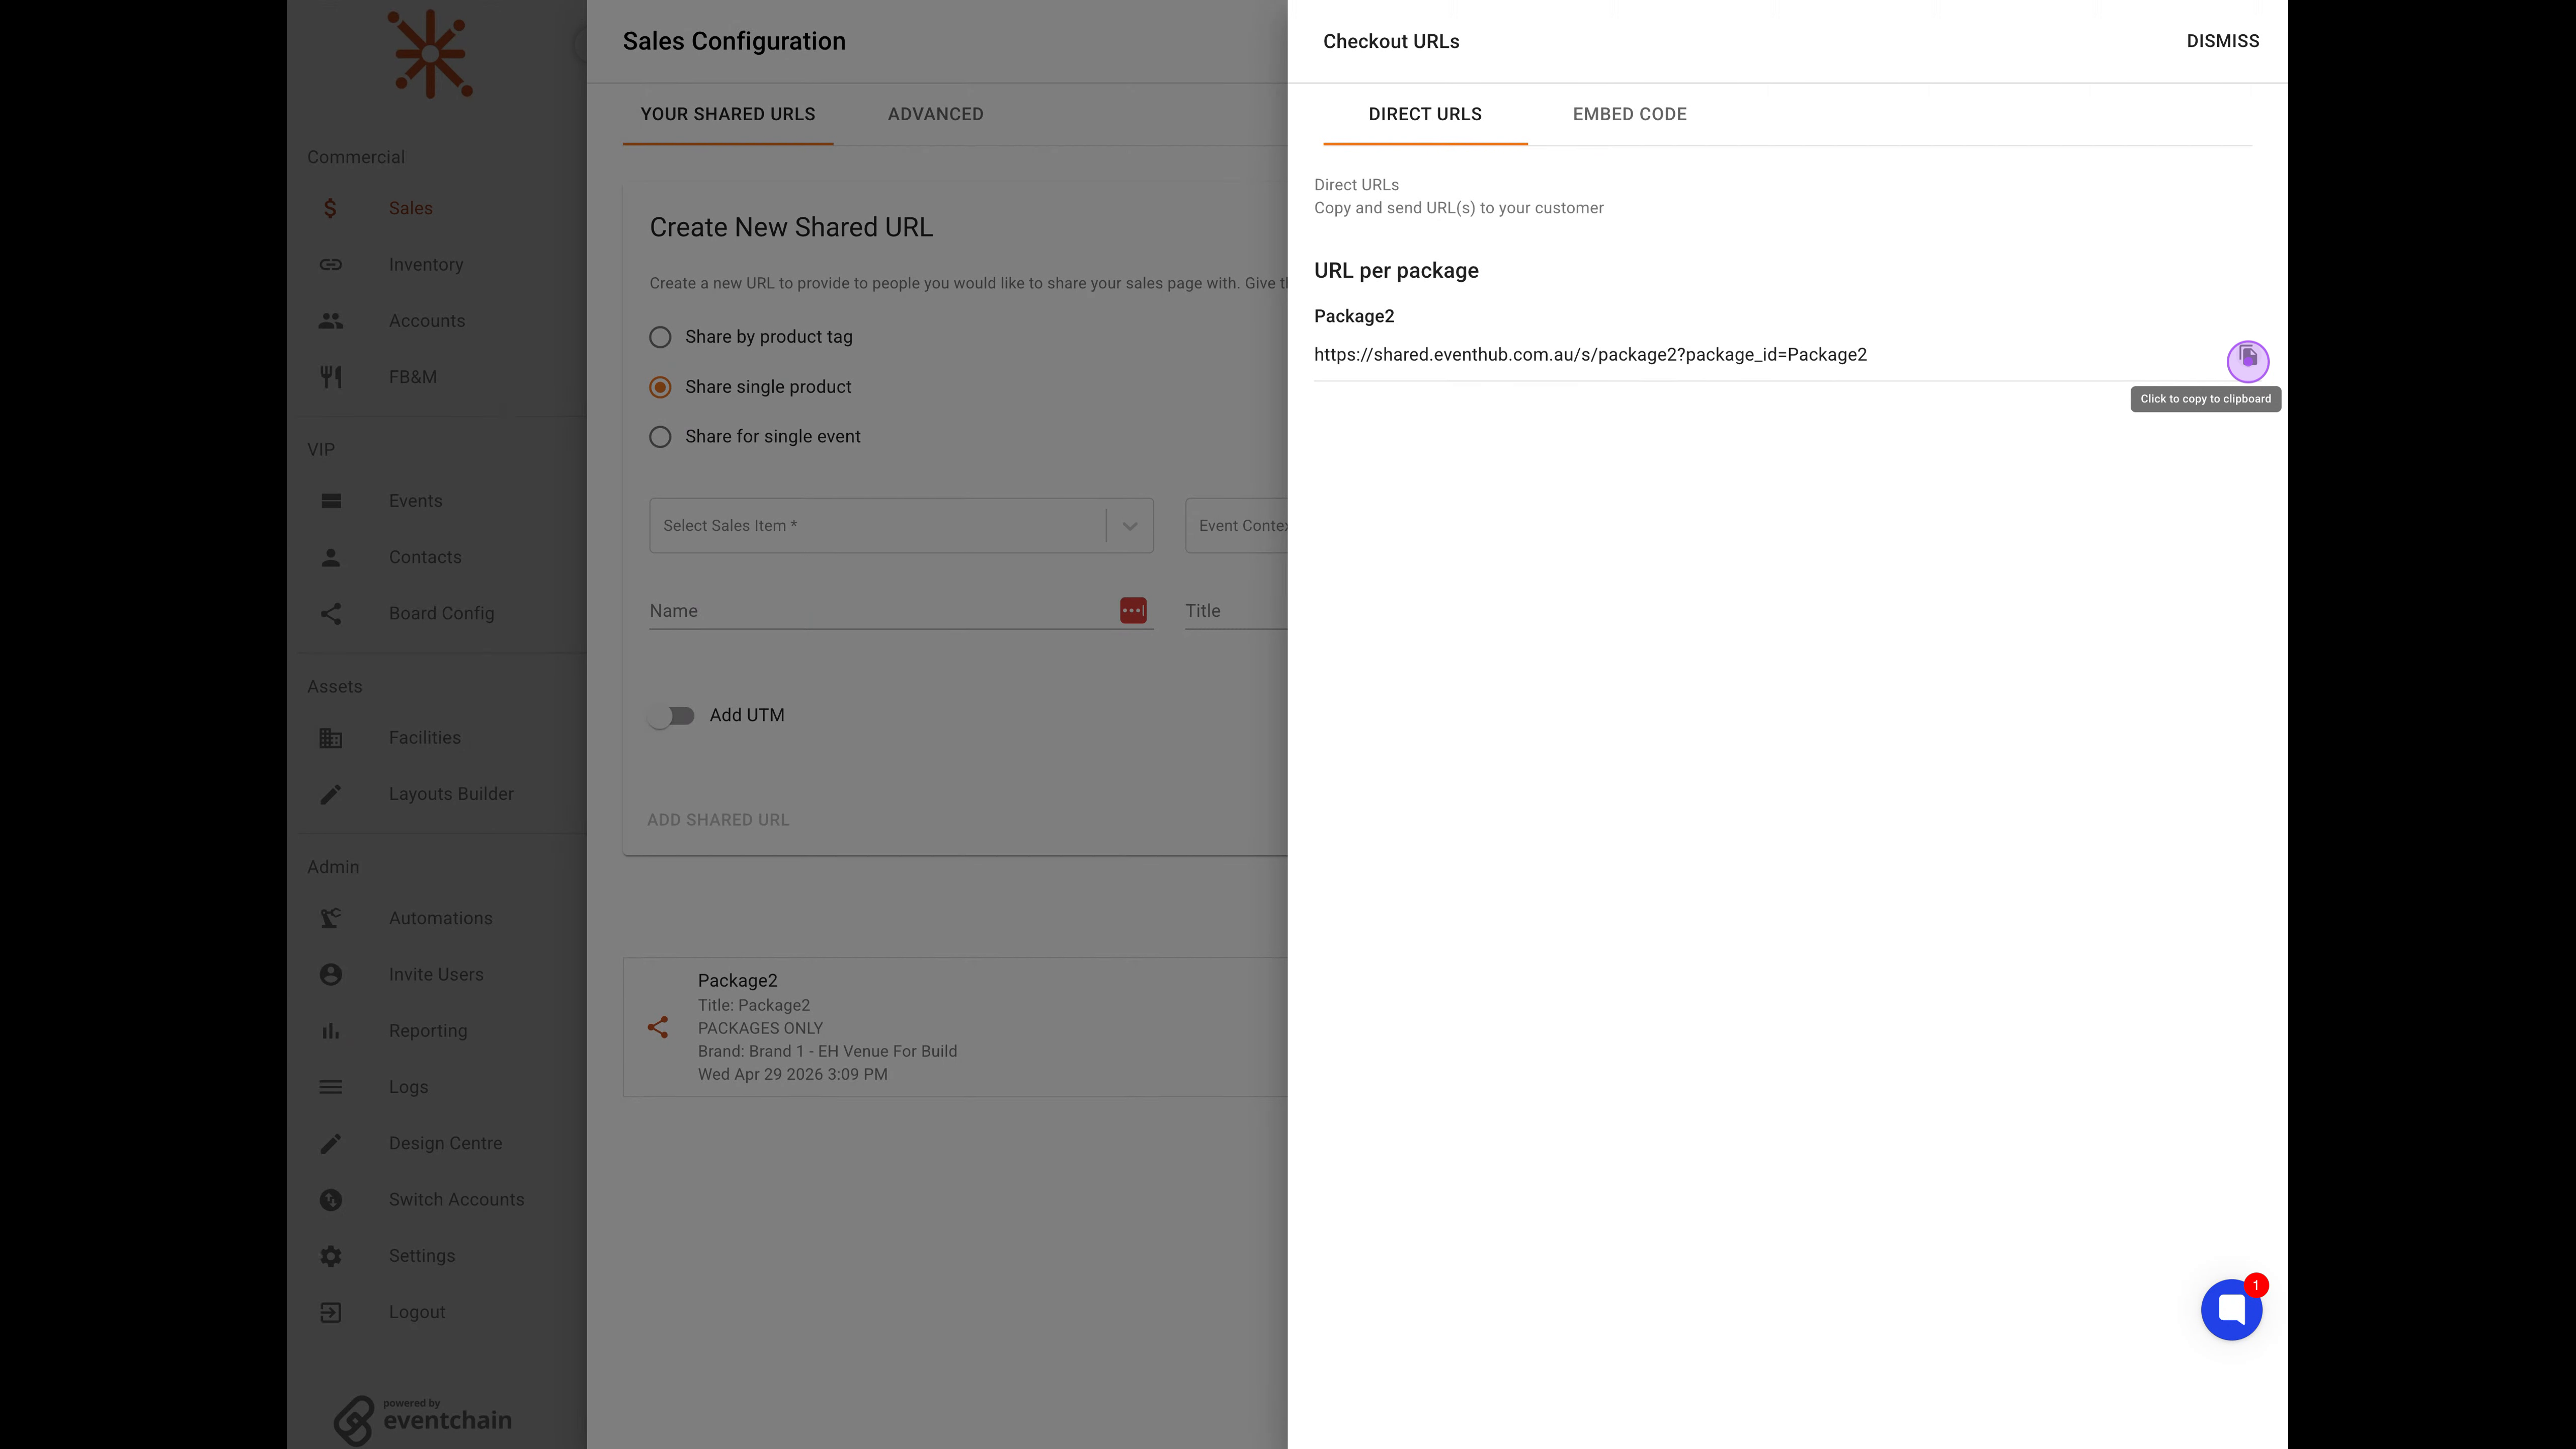Open Logs under Admin
The height and width of the screenshot is (1449, 2576).
(409, 1087)
